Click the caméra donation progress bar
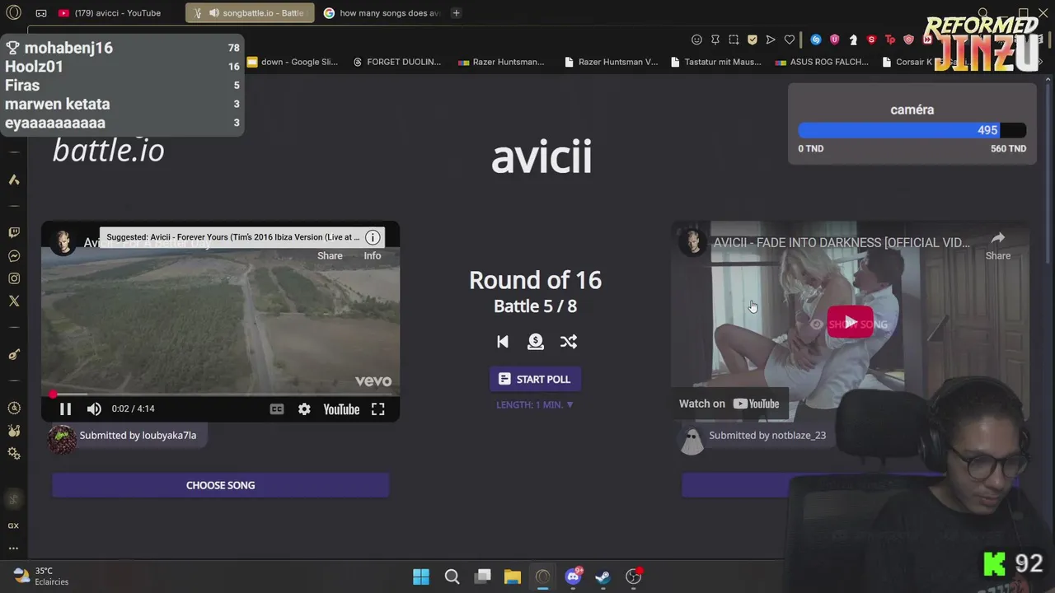 coord(912,130)
